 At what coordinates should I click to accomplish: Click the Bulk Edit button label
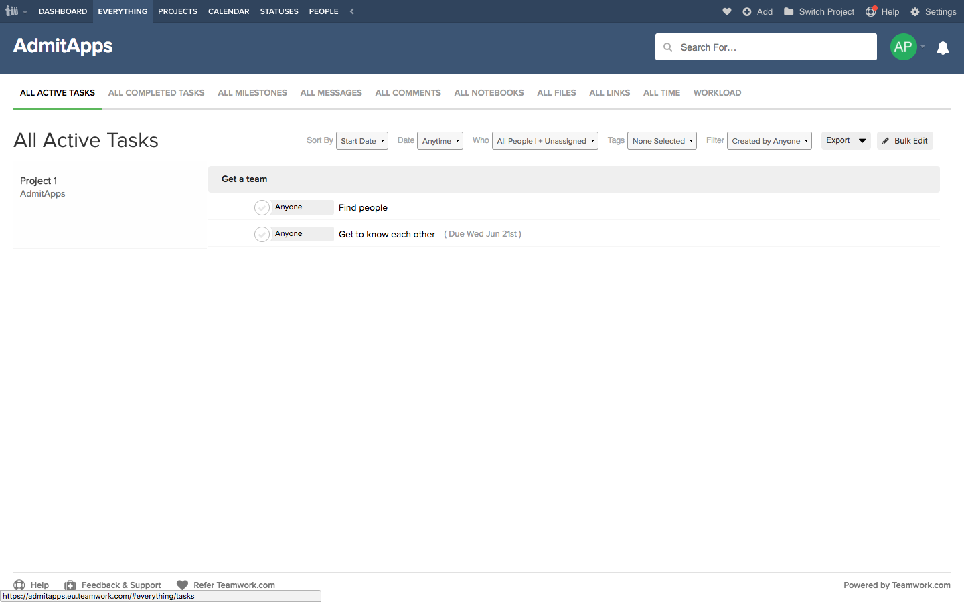(911, 141)
